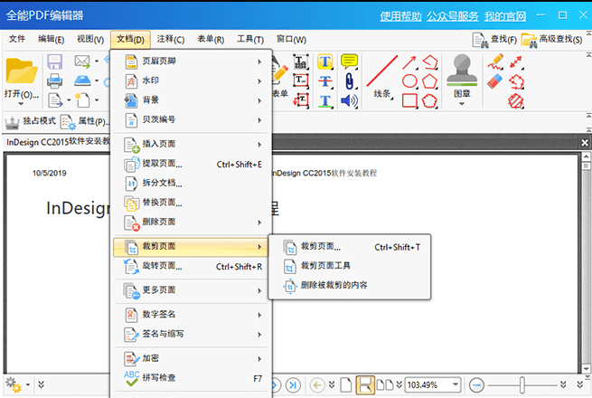The image size is (592, 398).
Task: Toggle single page layout view
Action: coord(346,385)
